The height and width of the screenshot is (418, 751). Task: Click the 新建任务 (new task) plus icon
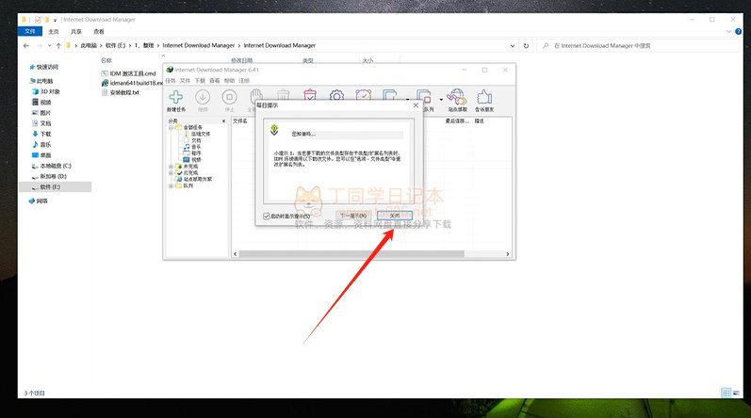pos(176,98)
